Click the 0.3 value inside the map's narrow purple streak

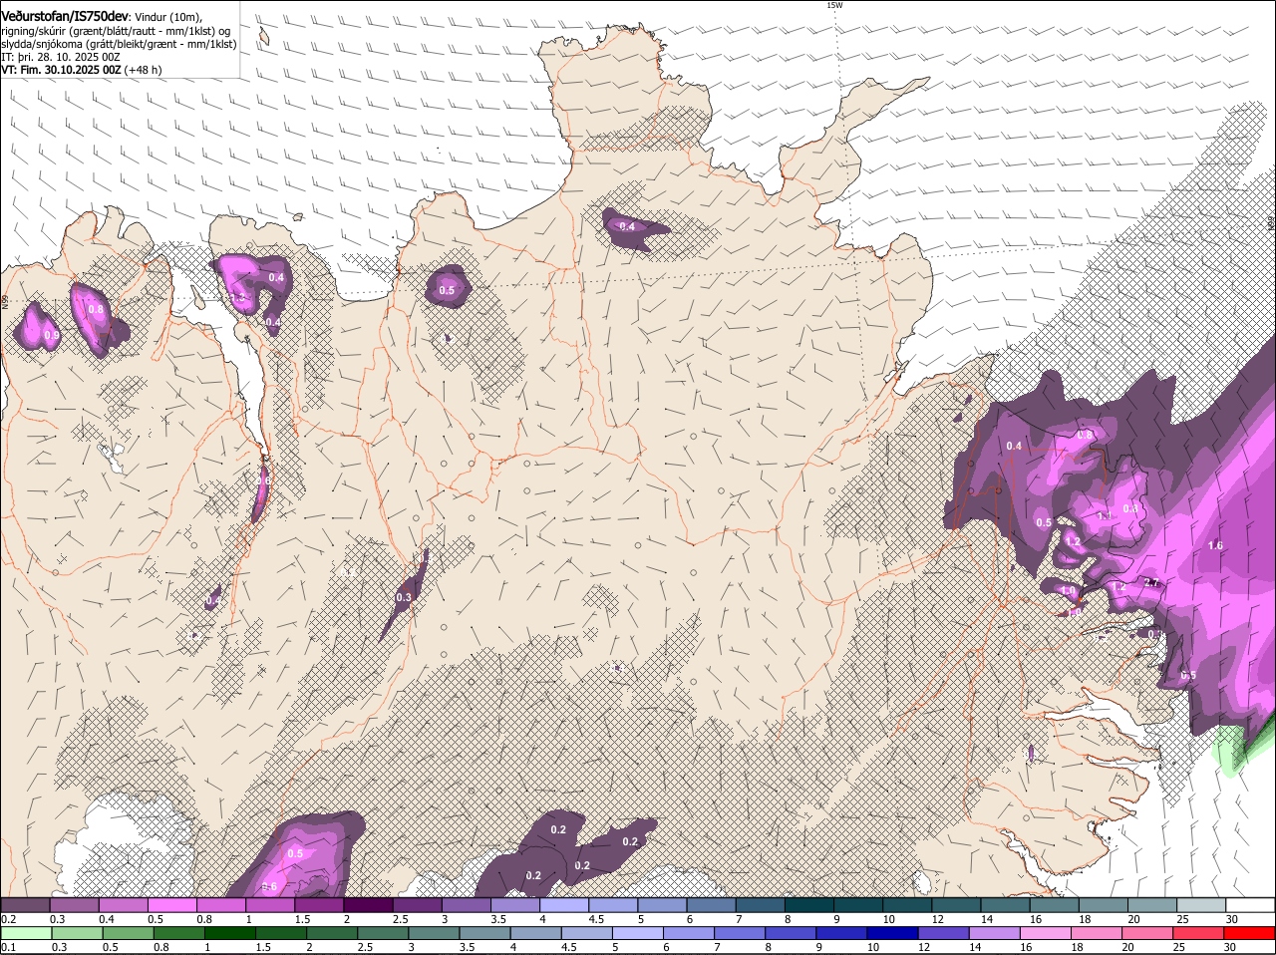pyautogui.click(x=404, y=597)
